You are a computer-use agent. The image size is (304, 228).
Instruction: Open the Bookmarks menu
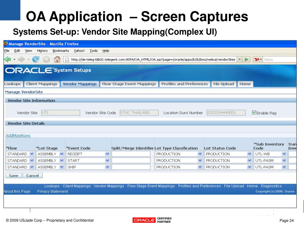tap(61, 51)
